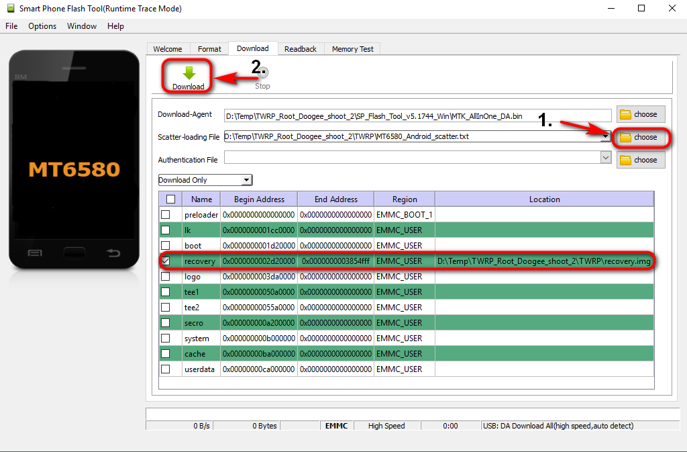
Task: Click the phone's back arrow button
Action: [x=113, y=253]
